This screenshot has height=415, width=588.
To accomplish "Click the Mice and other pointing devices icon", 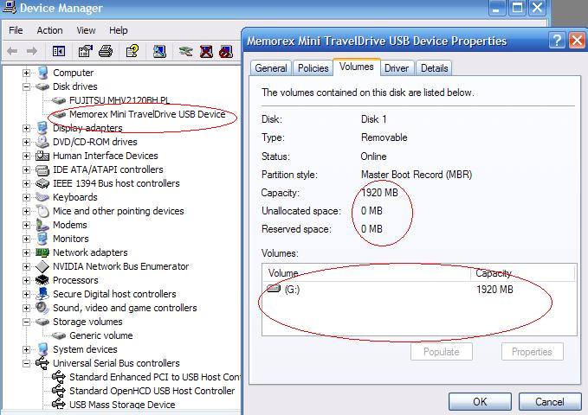I will pos(42,211).
